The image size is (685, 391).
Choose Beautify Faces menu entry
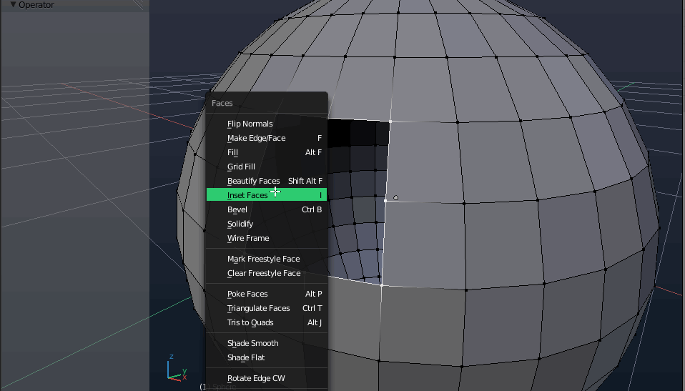point(267,181)
